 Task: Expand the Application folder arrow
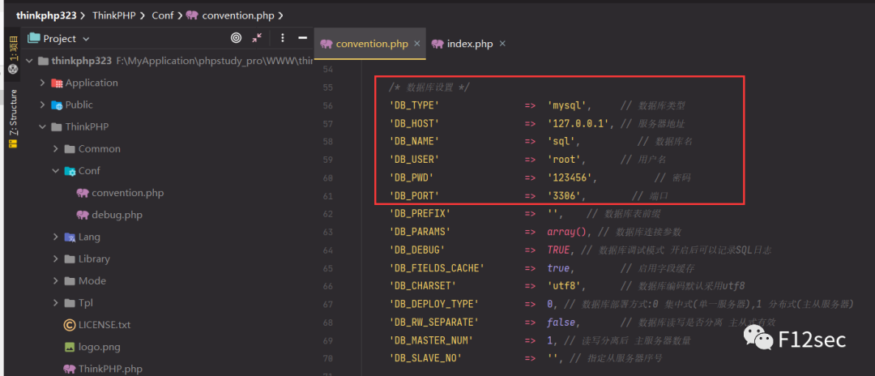(x=42, y=83)
